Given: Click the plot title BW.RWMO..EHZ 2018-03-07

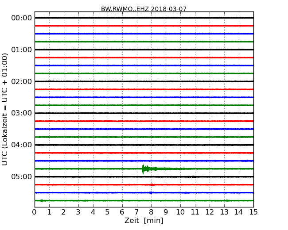Looking at the screenshot, I should tap(144, 9).
